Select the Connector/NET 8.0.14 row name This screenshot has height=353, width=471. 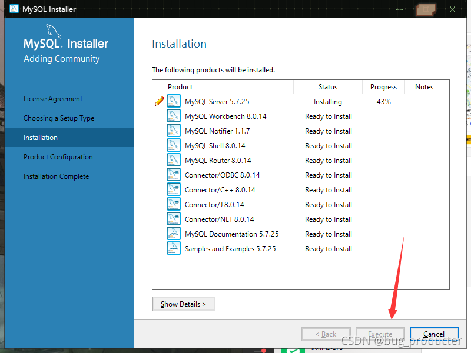[219, 219]
